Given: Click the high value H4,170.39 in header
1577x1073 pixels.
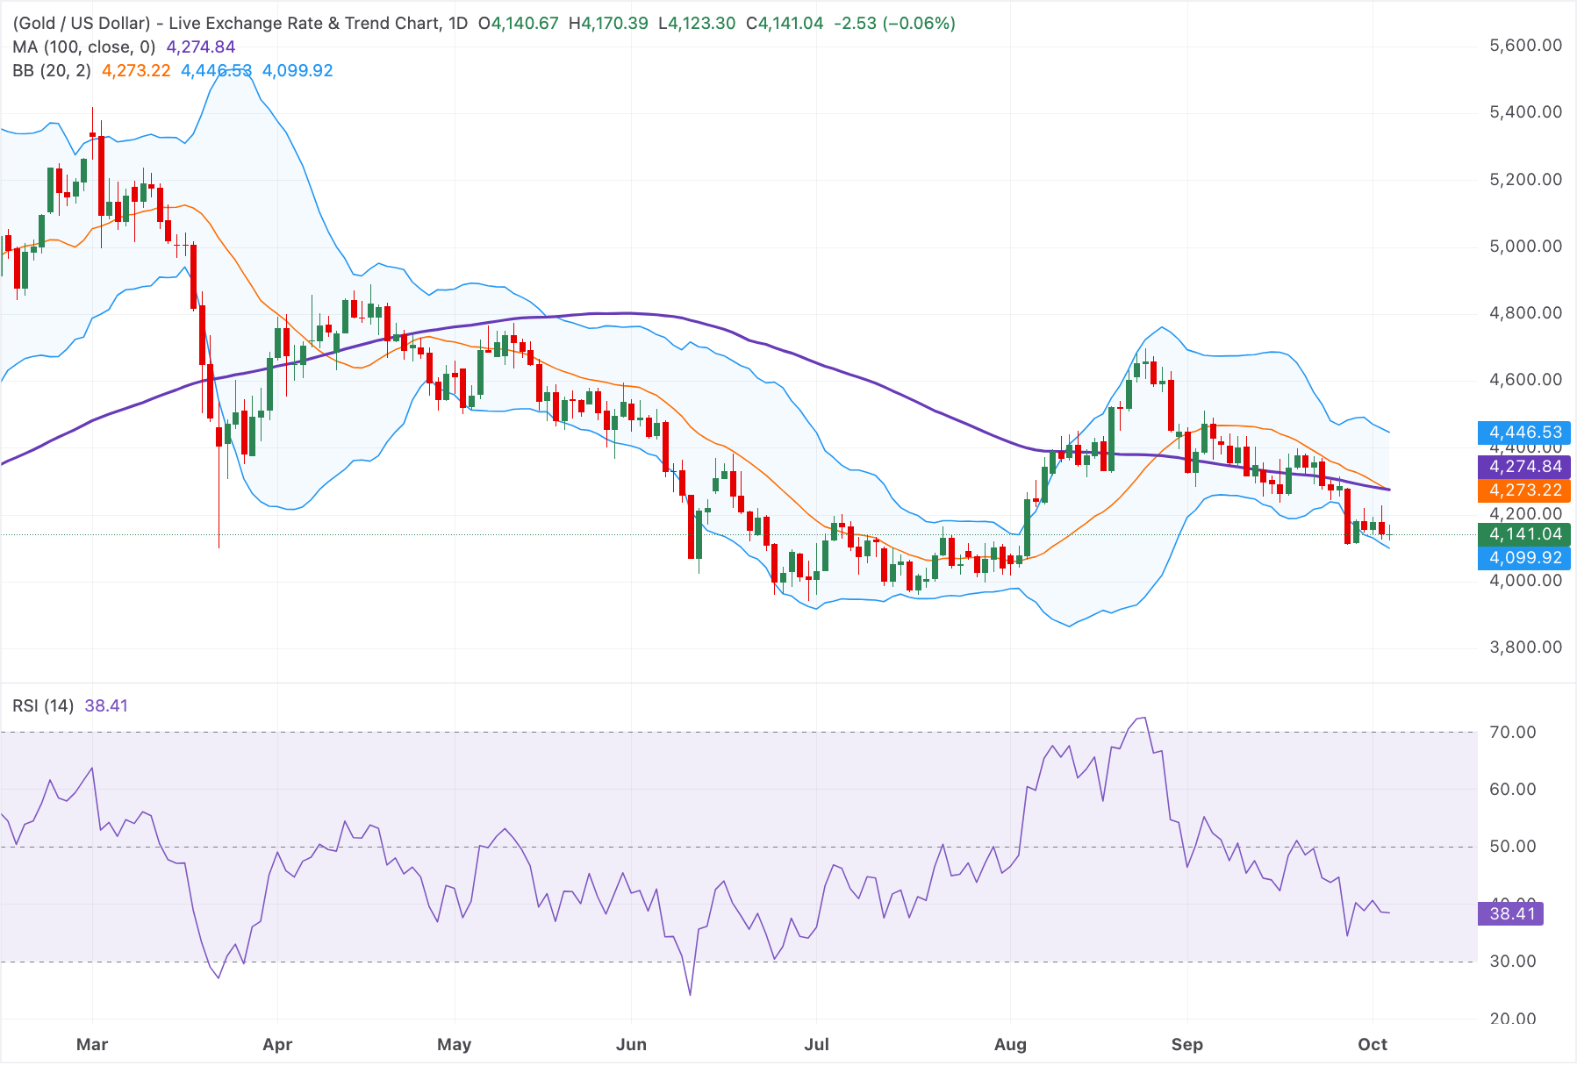Looking at the screenshot, I should 608,23.
